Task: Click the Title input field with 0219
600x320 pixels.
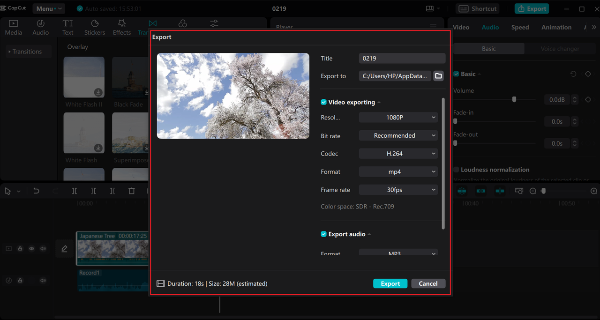Action: click(402, 58)
